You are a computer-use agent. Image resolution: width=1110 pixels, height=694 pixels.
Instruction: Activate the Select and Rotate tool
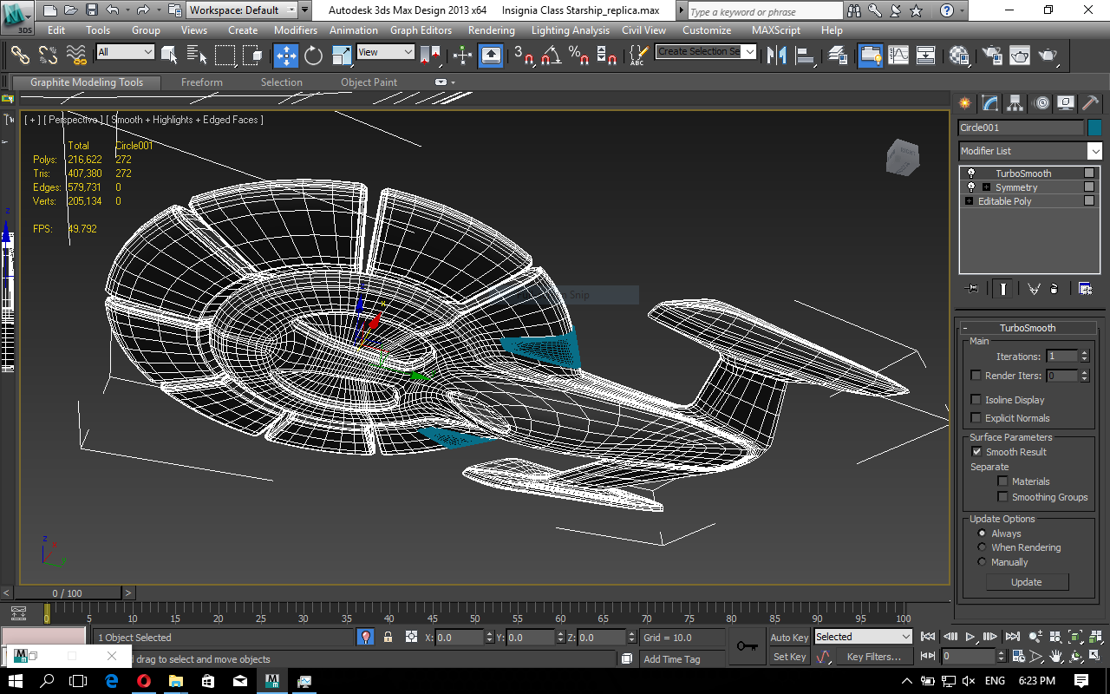pos(313,55)
